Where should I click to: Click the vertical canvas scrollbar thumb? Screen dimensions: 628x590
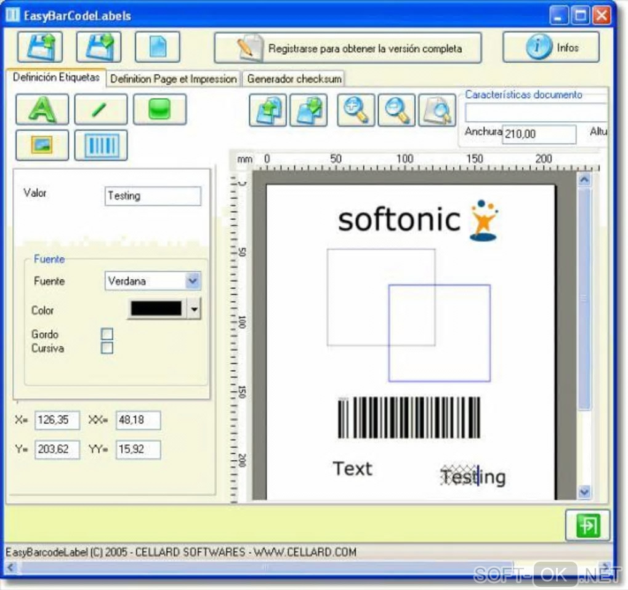click(584, 298)
